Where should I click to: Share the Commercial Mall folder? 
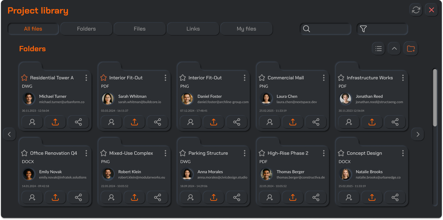pyautogui.click(x=316, y=122)
